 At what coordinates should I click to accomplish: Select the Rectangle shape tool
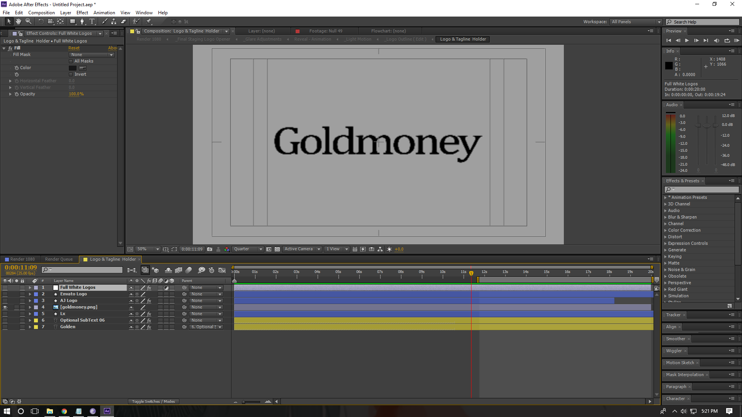point(72,22)
